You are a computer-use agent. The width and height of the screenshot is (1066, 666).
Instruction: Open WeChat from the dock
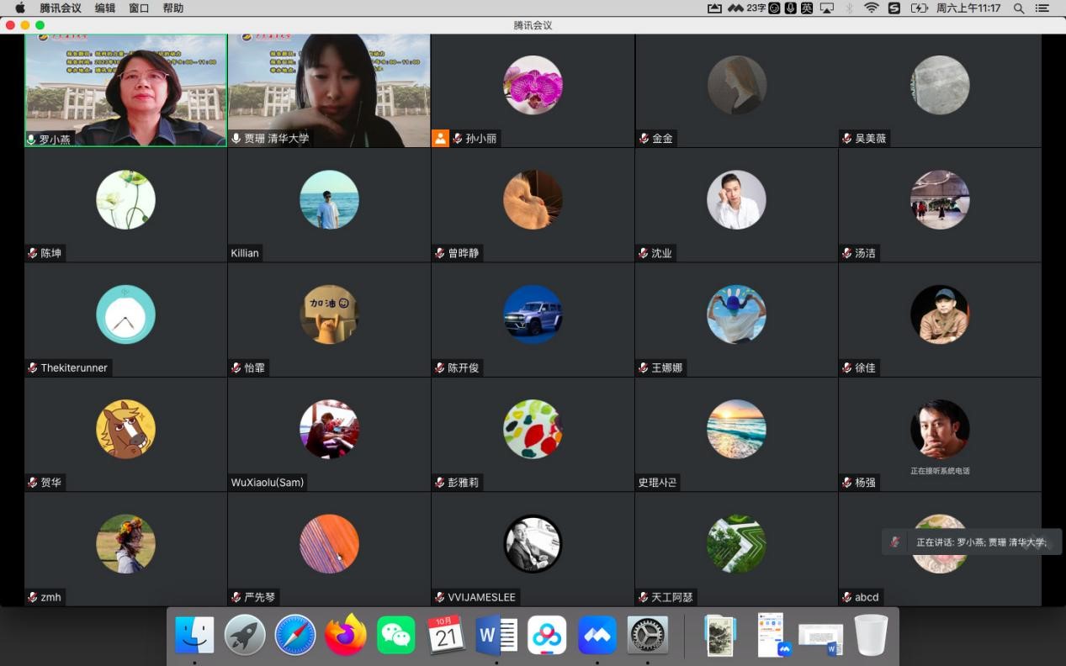[x=395, y=635]
